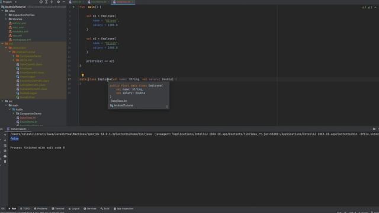Click the print icon in Run toolbar
The height and width of the screenshot is (213, 379).
click(x=5, y=156)
